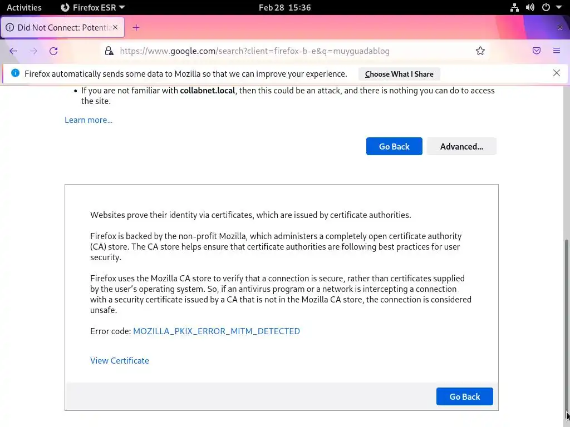The image size is (570, 427).
Task: Open a new tab with the plus button
Action: tap(136, 28)
